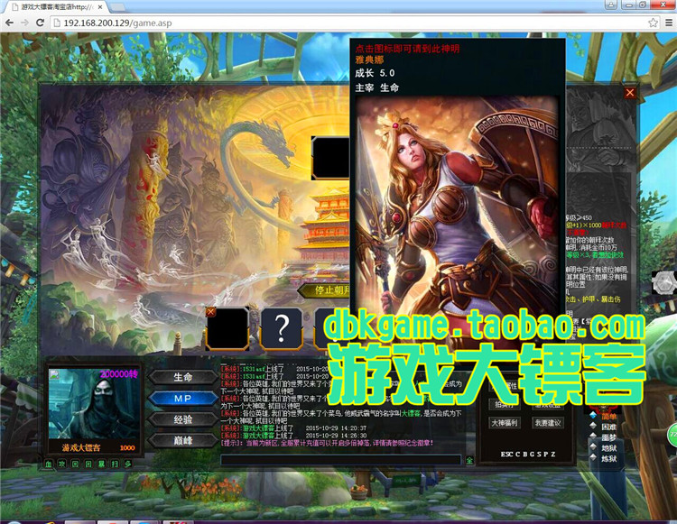Click the [提示] 当前为新区 chat message
Image resolution: width=677 pixels, height=524 pixels.
point(327,443)
